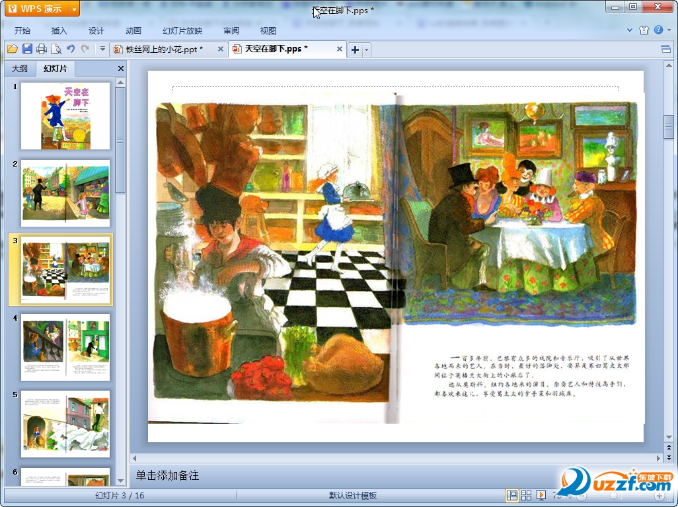Go to next slide double-arrow button
The width and height of the screenshot is (678, 507).
(669, 457)
